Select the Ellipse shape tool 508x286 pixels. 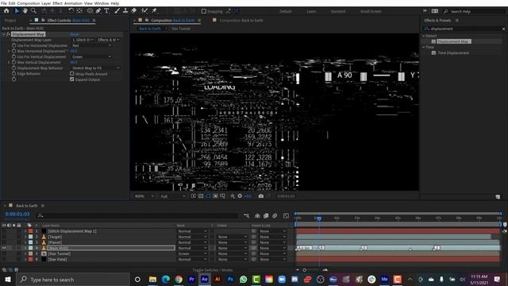(90, 10)
